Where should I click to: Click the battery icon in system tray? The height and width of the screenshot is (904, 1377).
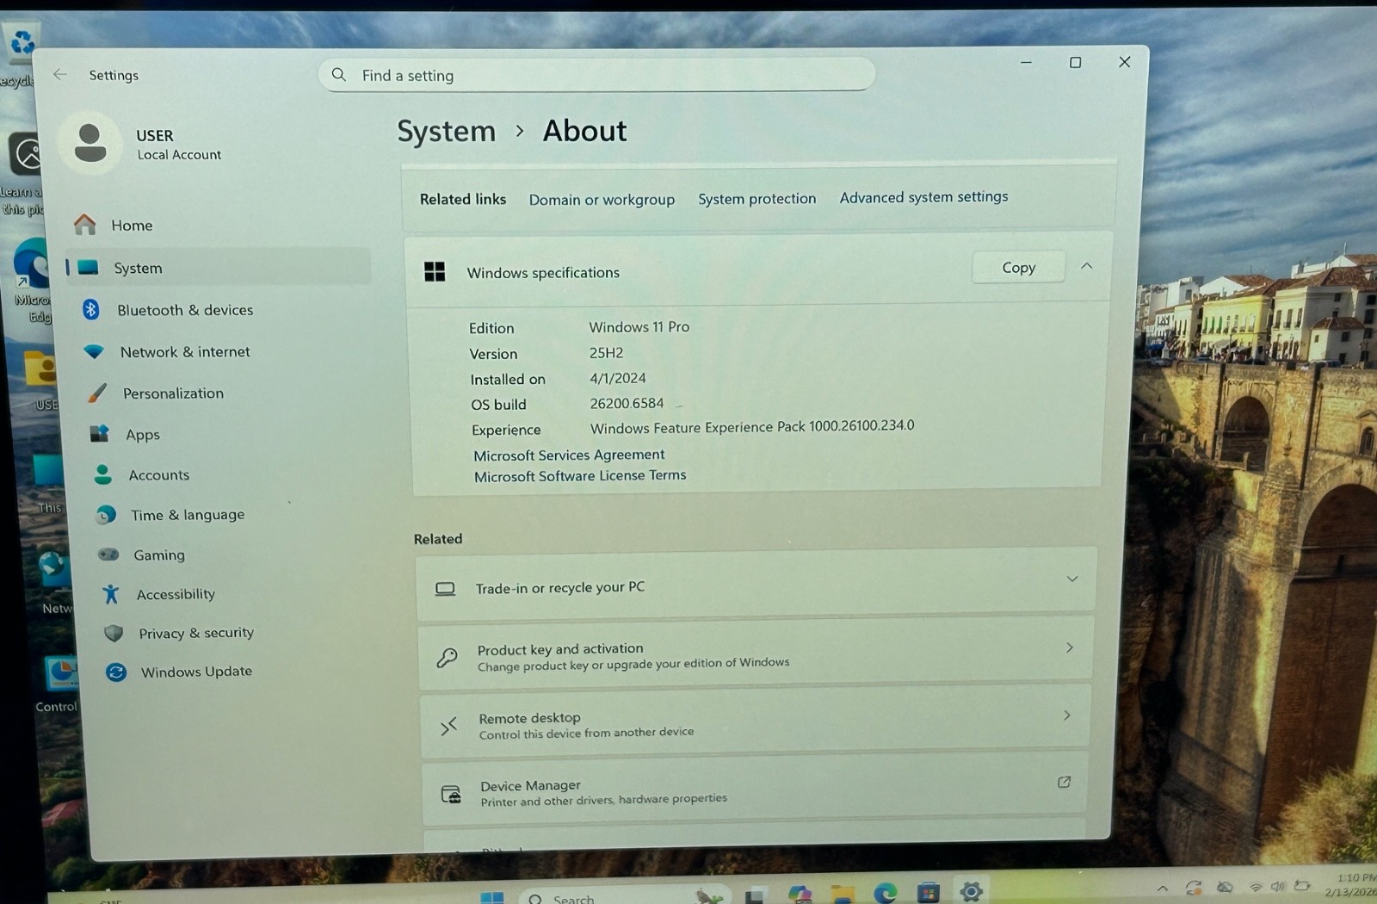click(1302, 885)
